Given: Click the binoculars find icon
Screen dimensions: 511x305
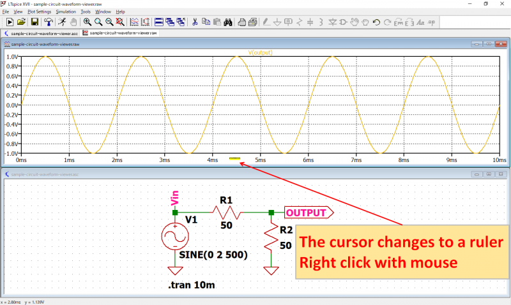Looking at the screenshot, I should (228, 22).
